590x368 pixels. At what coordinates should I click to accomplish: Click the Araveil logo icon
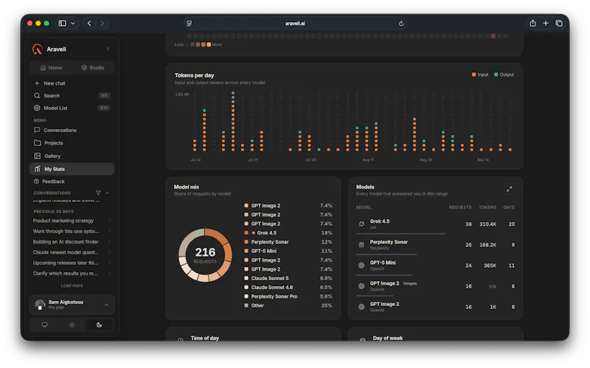[38, 49]
